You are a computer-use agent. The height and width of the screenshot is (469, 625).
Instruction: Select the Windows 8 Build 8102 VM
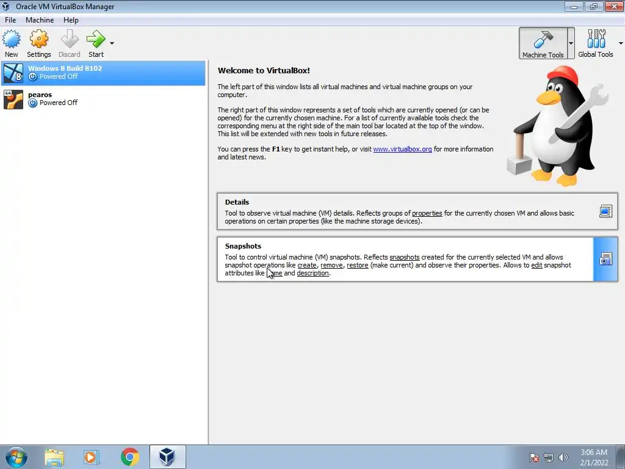(103, 73)
